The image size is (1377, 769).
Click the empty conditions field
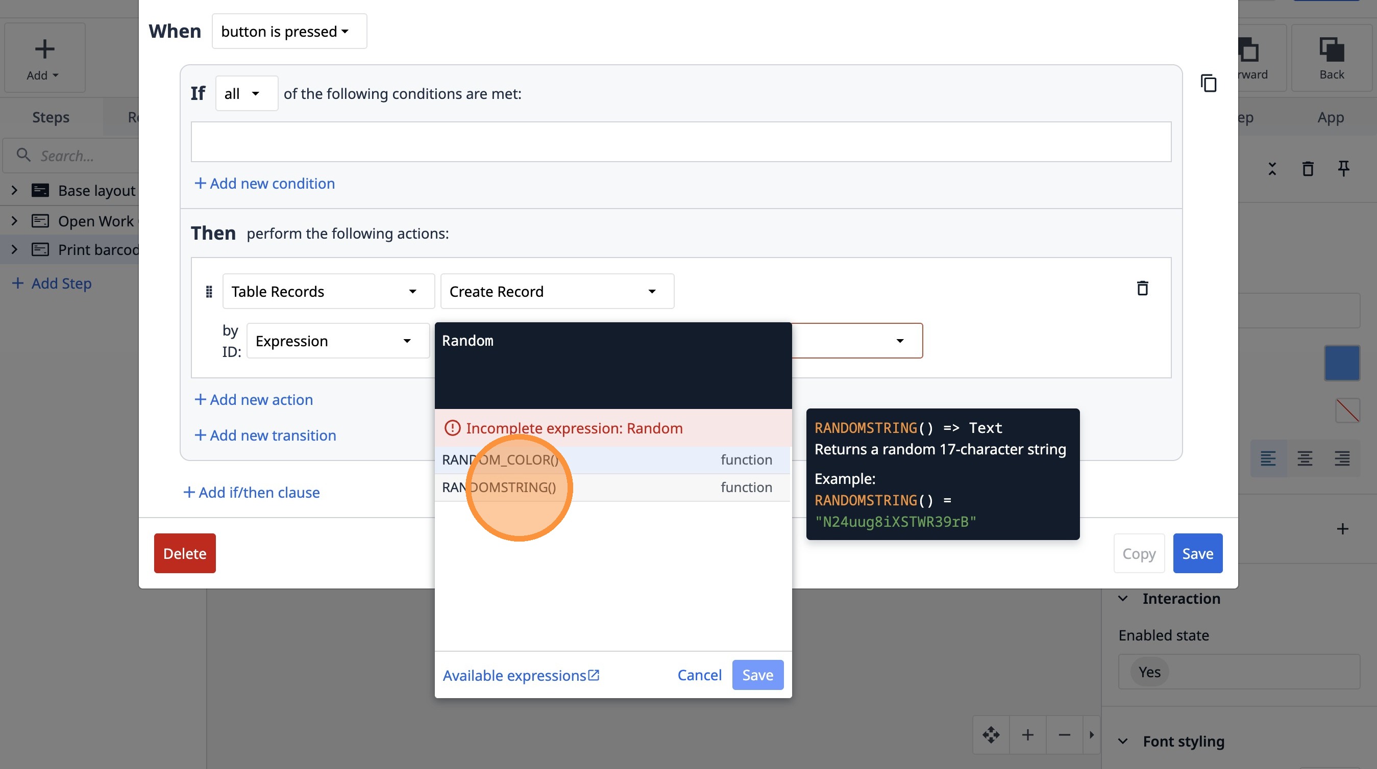point(681,142)
